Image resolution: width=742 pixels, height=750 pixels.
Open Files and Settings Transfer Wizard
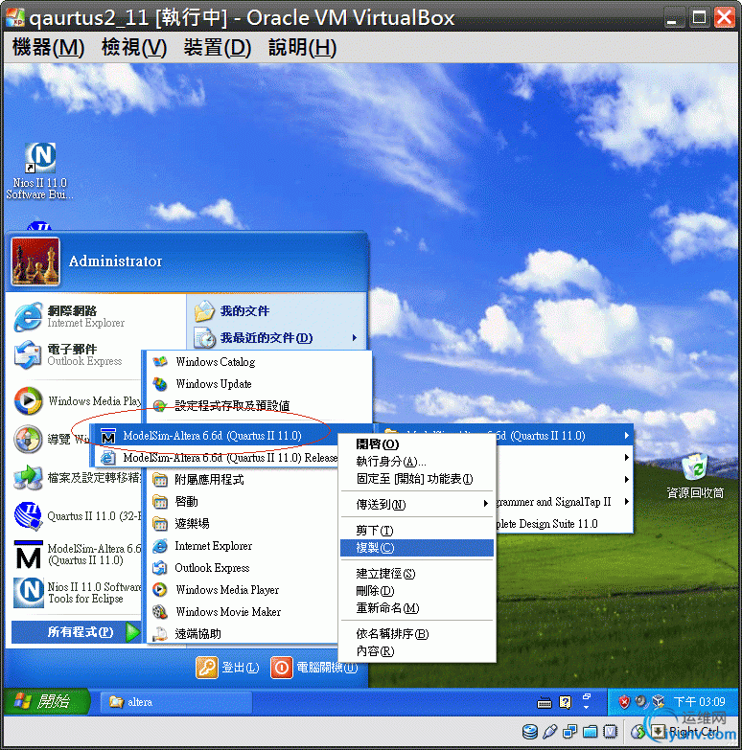pyautogui.click(x=77, y=477)
